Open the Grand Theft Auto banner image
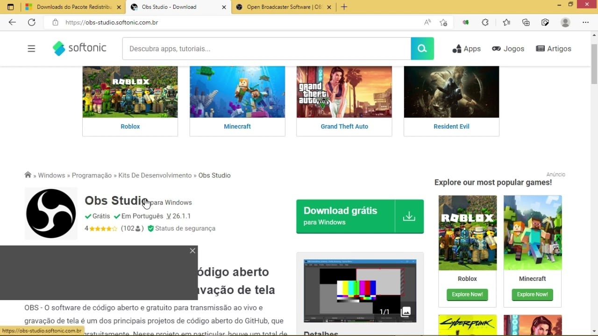The image size is (598, 336). tap(344, 92)
